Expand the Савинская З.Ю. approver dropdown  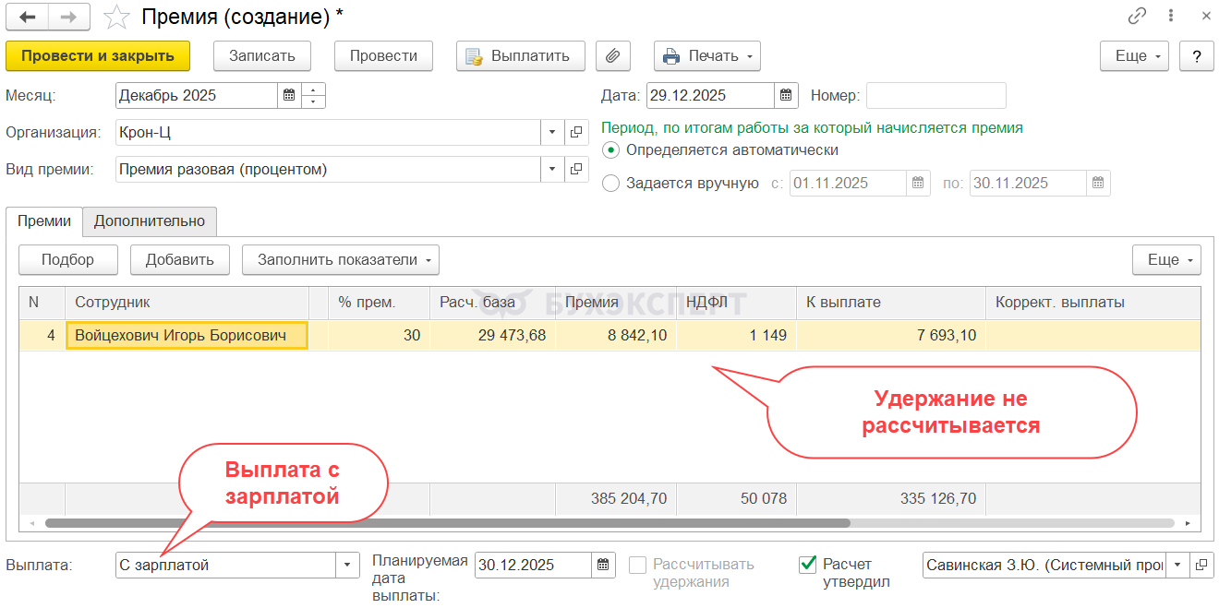tap(1178, 565)
